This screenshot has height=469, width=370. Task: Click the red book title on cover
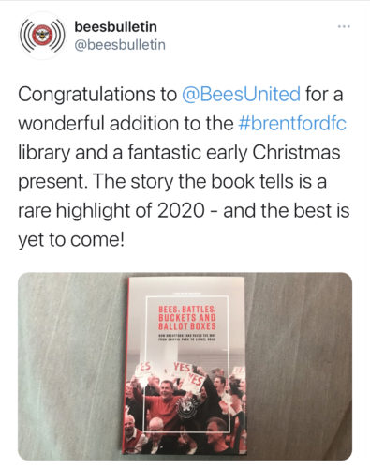[187, 318]
